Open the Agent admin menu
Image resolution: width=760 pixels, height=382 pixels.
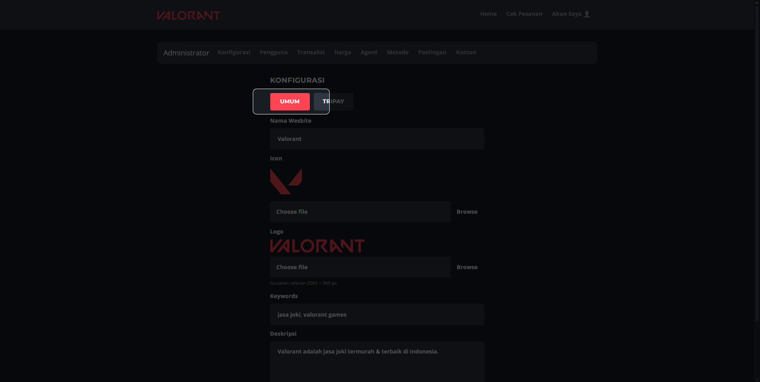click(x=369, y=52)
